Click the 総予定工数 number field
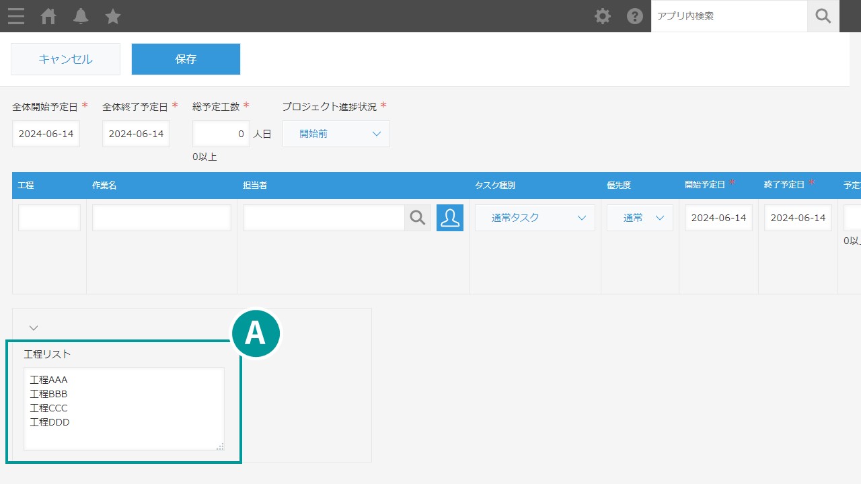 point(221,134)
